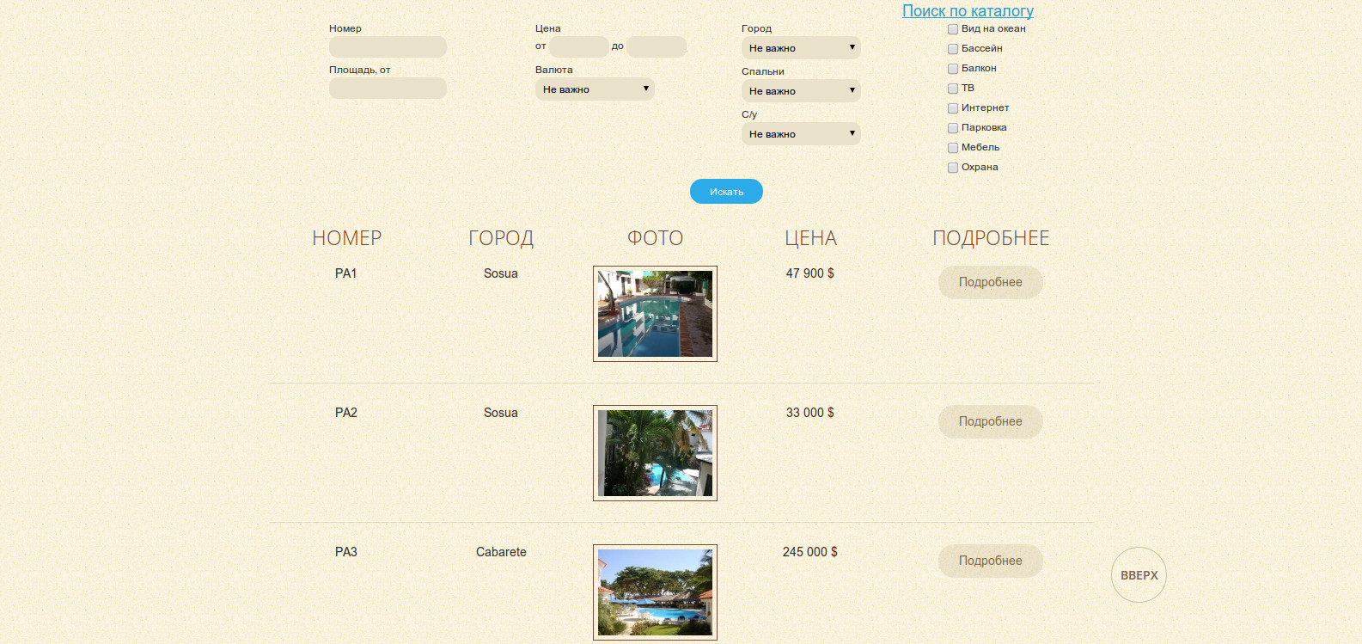Click the Sosua city for PA2
The height and width of the screenshot is (644, 1362).
[501, 413]
